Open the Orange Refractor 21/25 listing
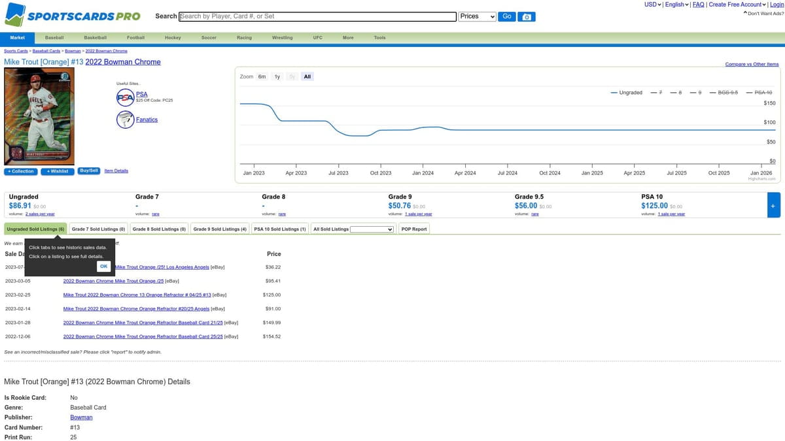This screenshot has width=785, height=441. [x=143, y=322]
